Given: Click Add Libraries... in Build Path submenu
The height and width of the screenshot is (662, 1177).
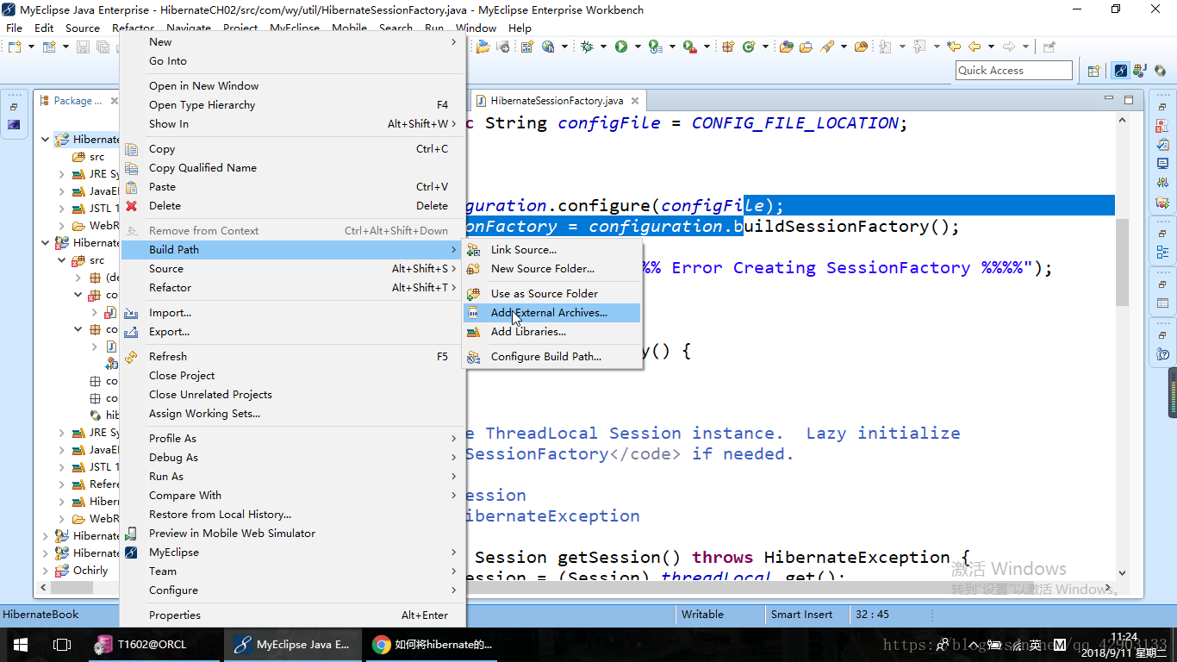Looking at the screenshot, I should [x=551, y=332].
